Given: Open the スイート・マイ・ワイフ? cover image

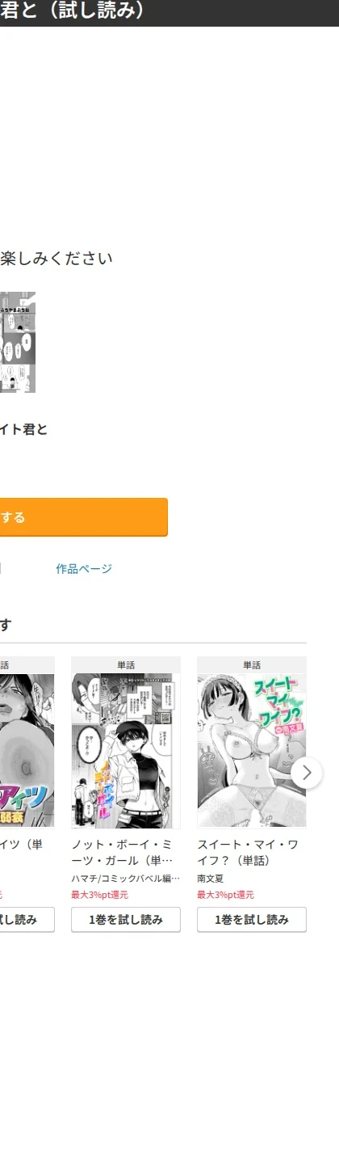Looking at the screenshot, I should click(252, 751).
